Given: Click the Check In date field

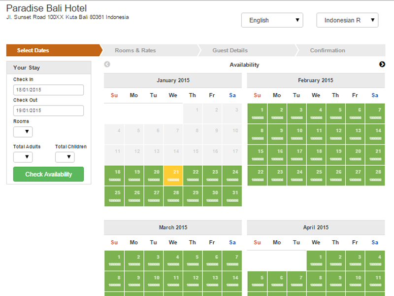Looking at the screenshot, I should coord(48,90).
